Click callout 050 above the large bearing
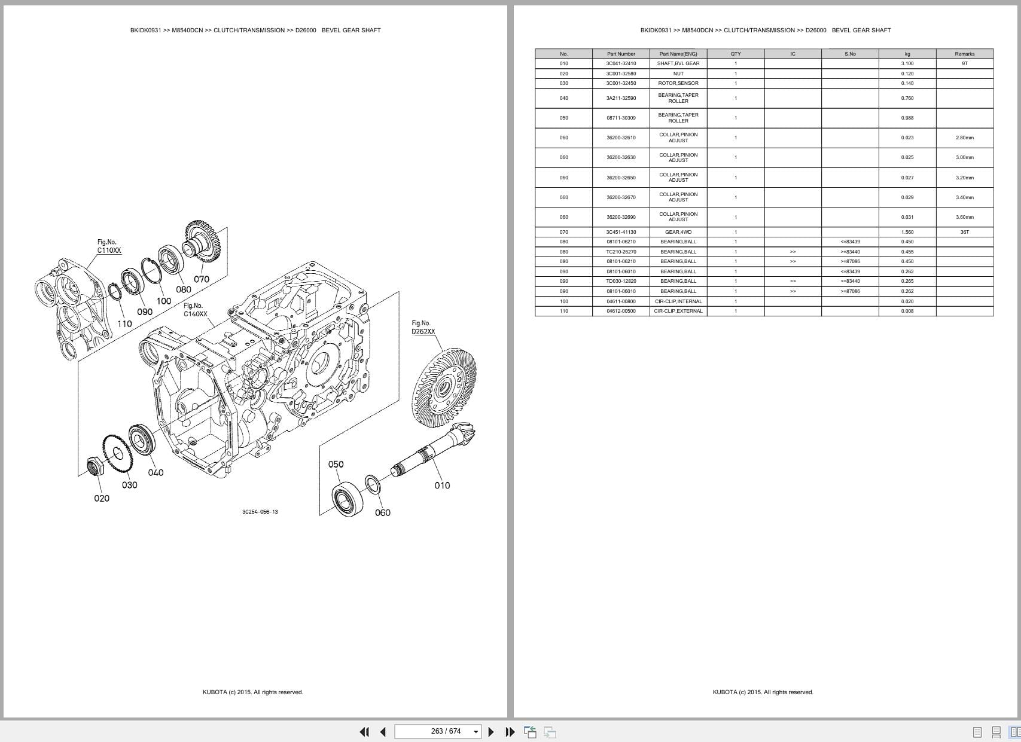 pyautogui.click(x=336, y=464)
